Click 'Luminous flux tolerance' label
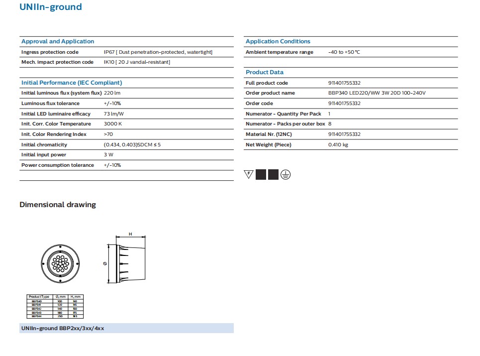 pyautogui.click(x=51, y=103)
